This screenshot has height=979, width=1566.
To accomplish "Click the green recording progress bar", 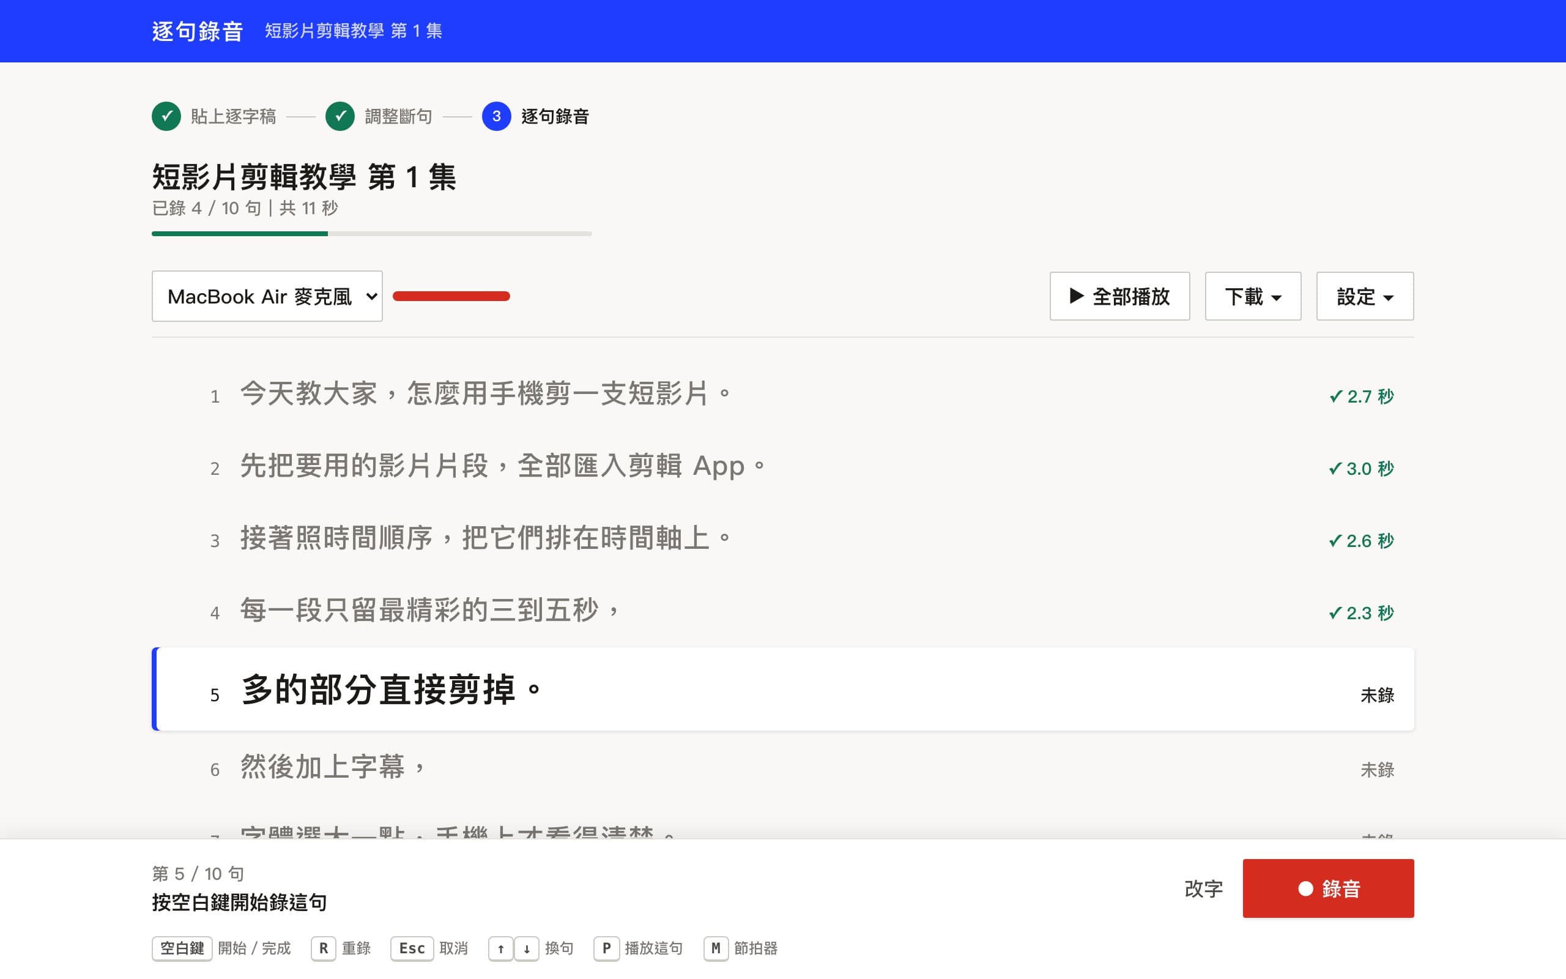I will (x=371, y=234).
